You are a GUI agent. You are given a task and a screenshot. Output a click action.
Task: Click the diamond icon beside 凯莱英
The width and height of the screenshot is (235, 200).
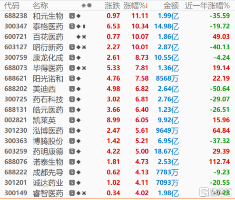[78, 120]
